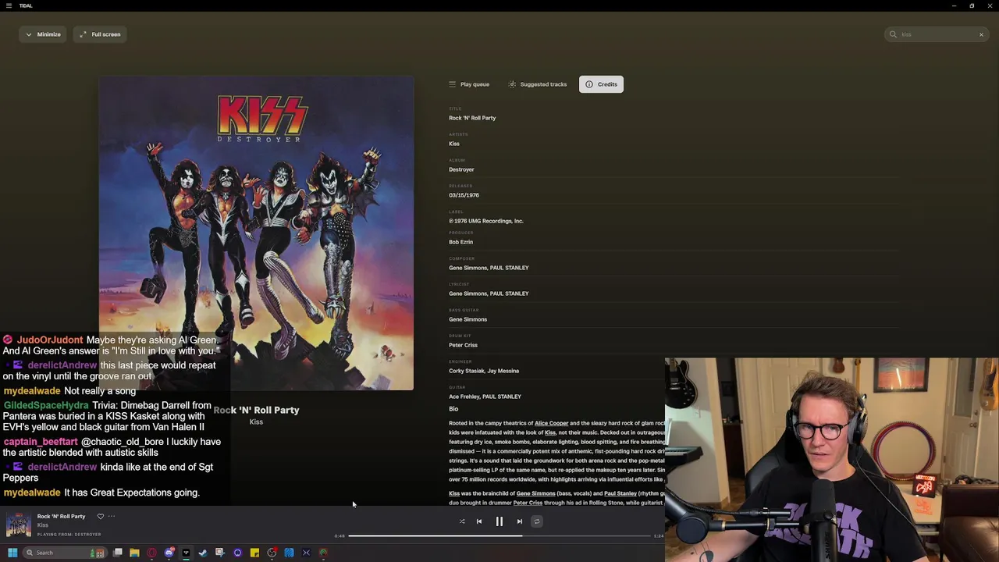
Task: Open Discord from taskbar
Action: coord(169,553)
